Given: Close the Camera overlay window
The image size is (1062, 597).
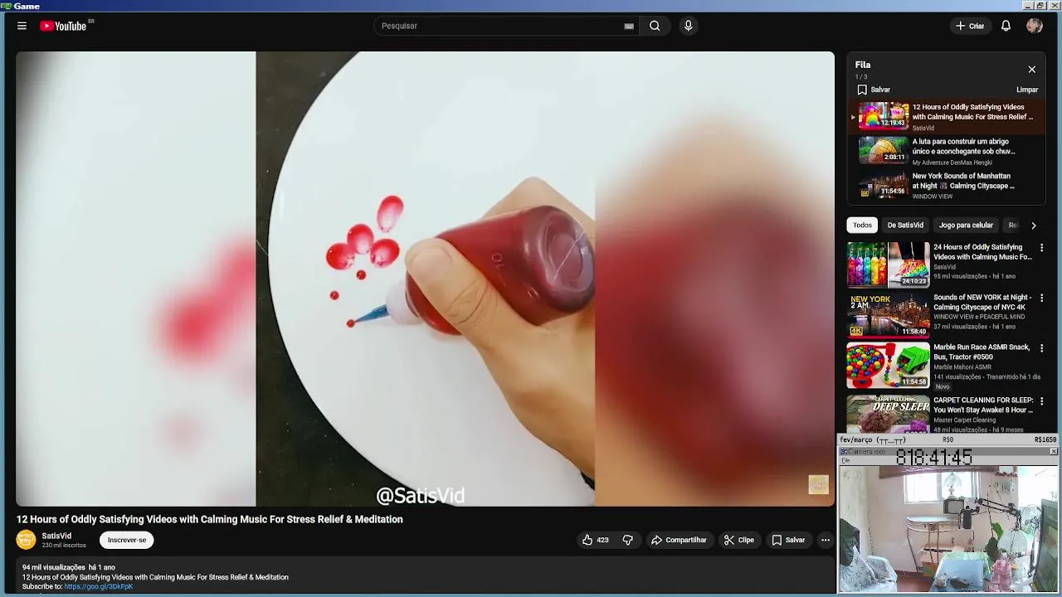Looking at the screenshot, I should tap(1054, 451).
